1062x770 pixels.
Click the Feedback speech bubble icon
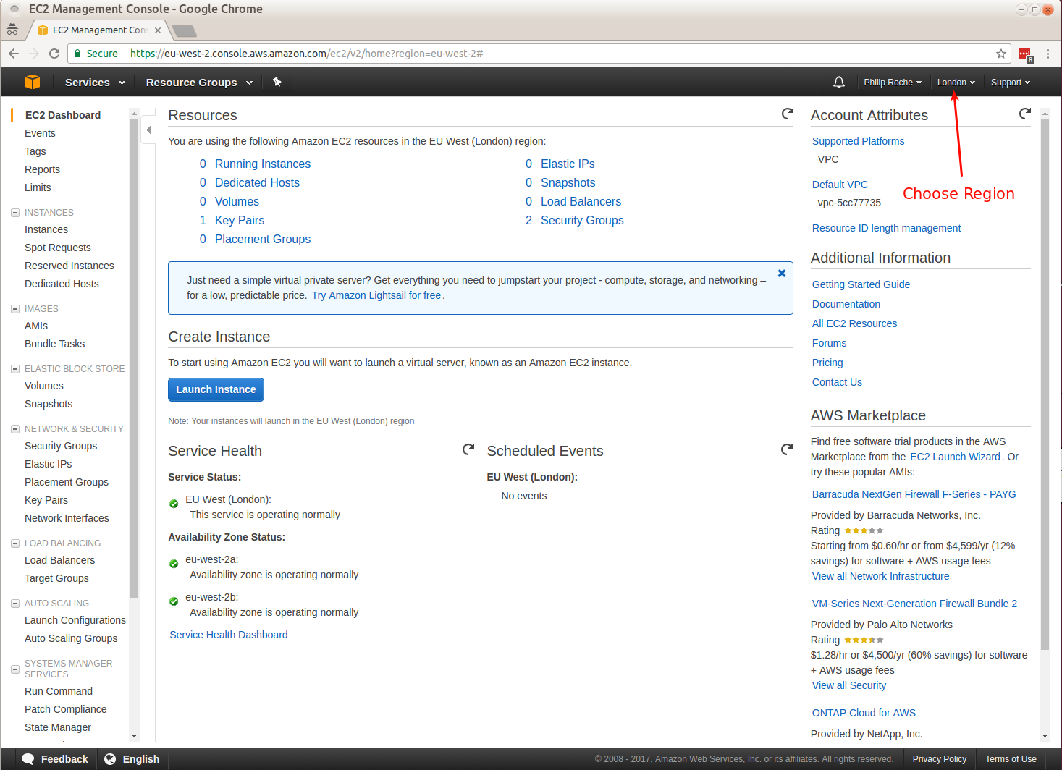28,759
